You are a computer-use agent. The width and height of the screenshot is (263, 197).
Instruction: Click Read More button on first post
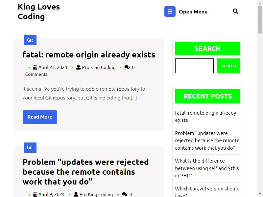[x=40, y=117]
